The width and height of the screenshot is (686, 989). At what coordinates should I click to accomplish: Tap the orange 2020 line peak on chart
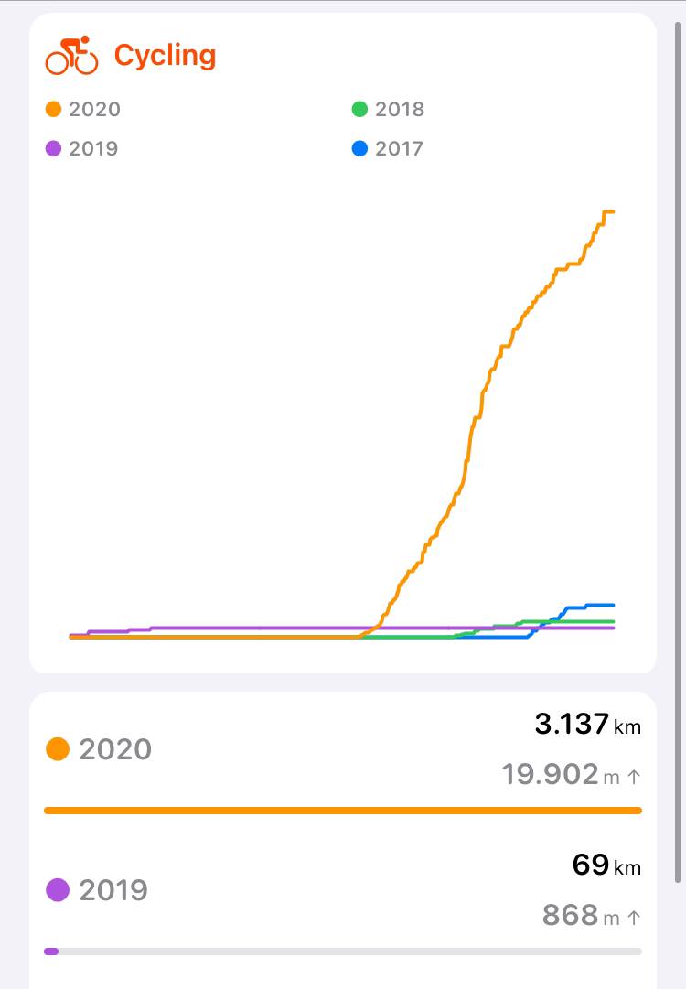point(608,212)
